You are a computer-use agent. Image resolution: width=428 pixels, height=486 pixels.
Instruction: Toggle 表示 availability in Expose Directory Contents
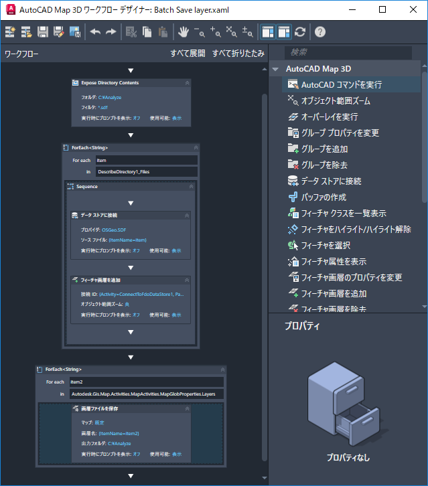pyautogui.click(x=177, y=118)
